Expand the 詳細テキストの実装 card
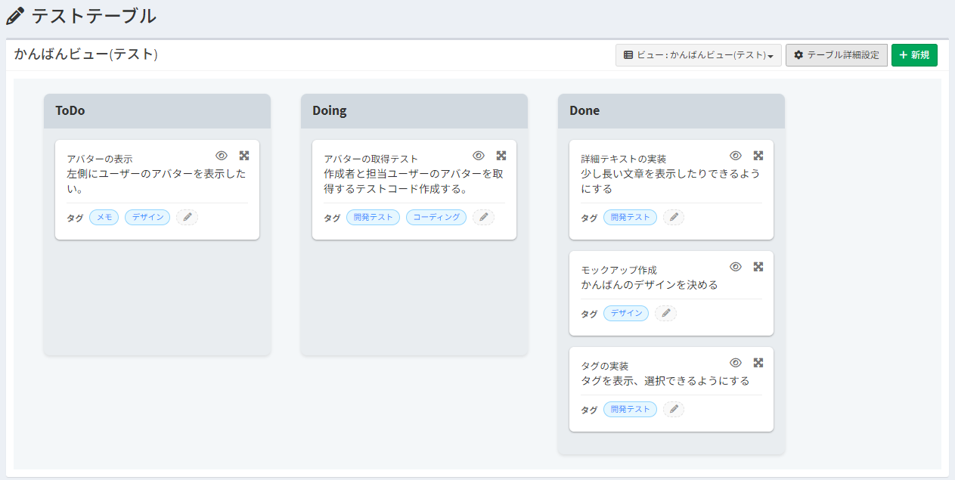955x480 pixels. [758, 155]
